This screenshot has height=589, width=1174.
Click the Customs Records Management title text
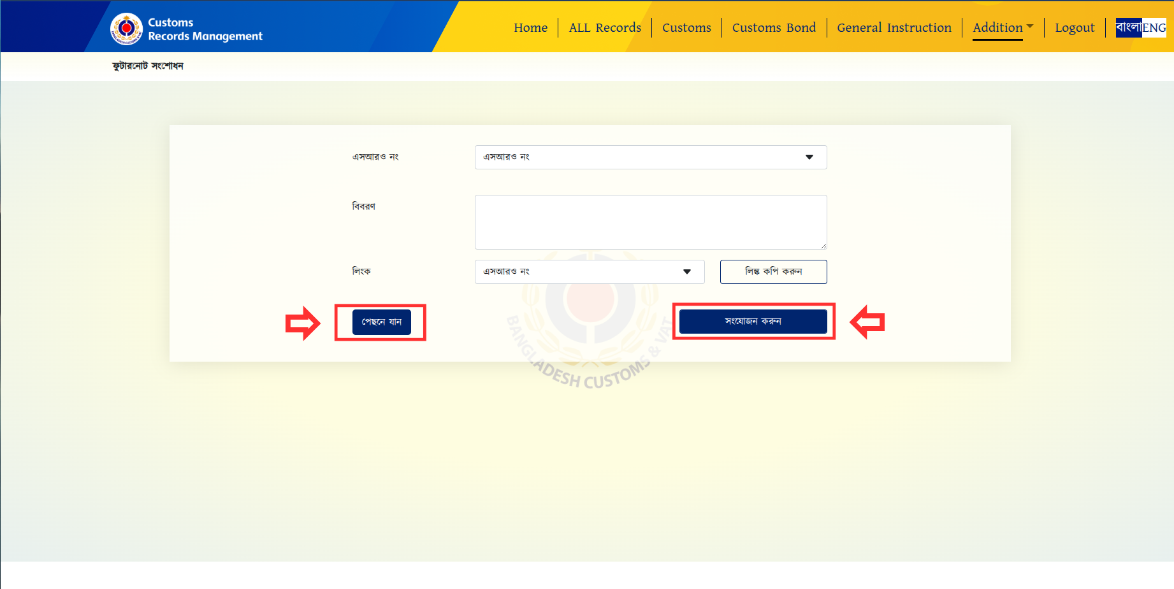point(205,29)
